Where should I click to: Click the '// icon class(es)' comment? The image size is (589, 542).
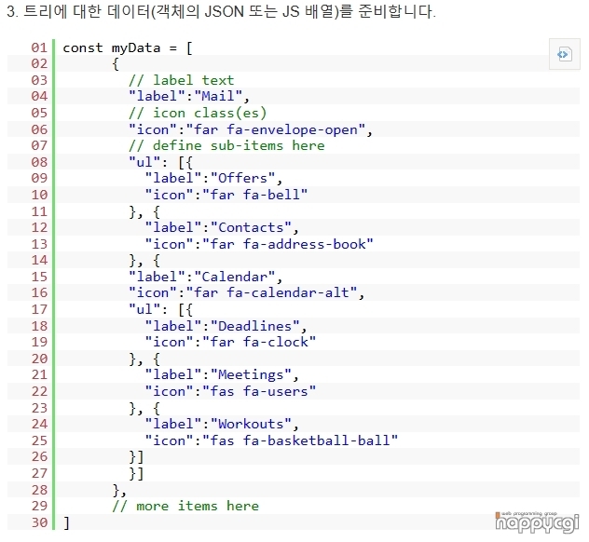point(198,113)
